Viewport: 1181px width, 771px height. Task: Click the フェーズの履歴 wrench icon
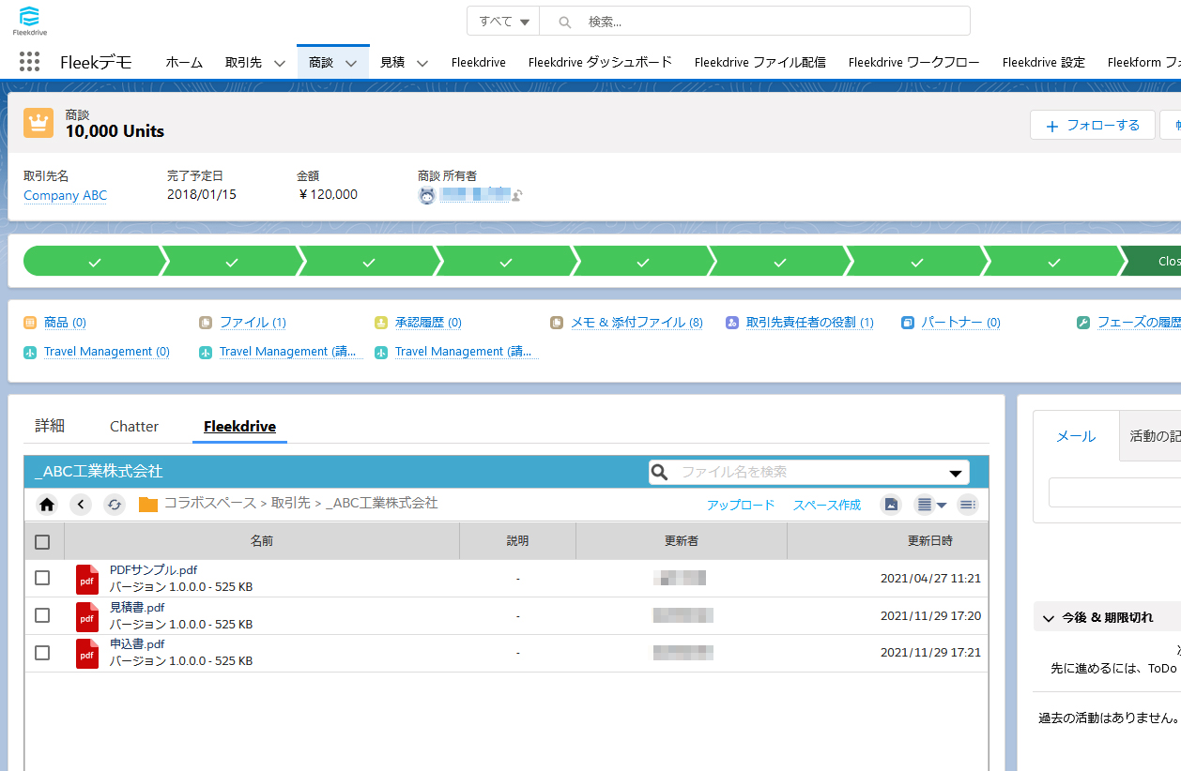click(x=1083, y=323)
